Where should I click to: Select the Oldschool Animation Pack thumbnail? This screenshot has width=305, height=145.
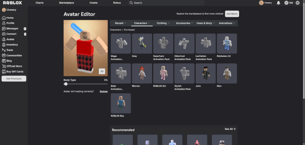pos(185,43)
